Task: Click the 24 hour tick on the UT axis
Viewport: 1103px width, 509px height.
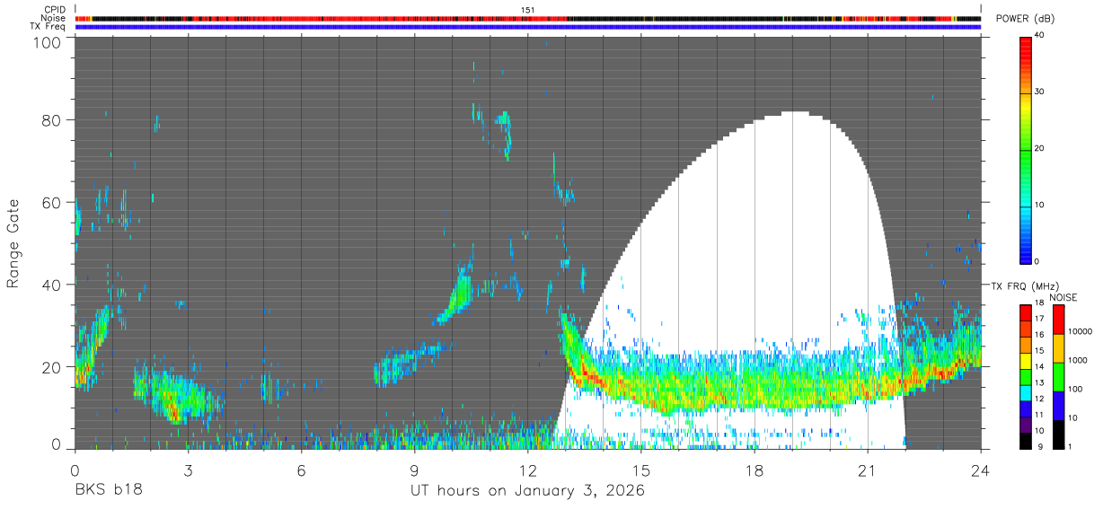Action: point(981,469)
